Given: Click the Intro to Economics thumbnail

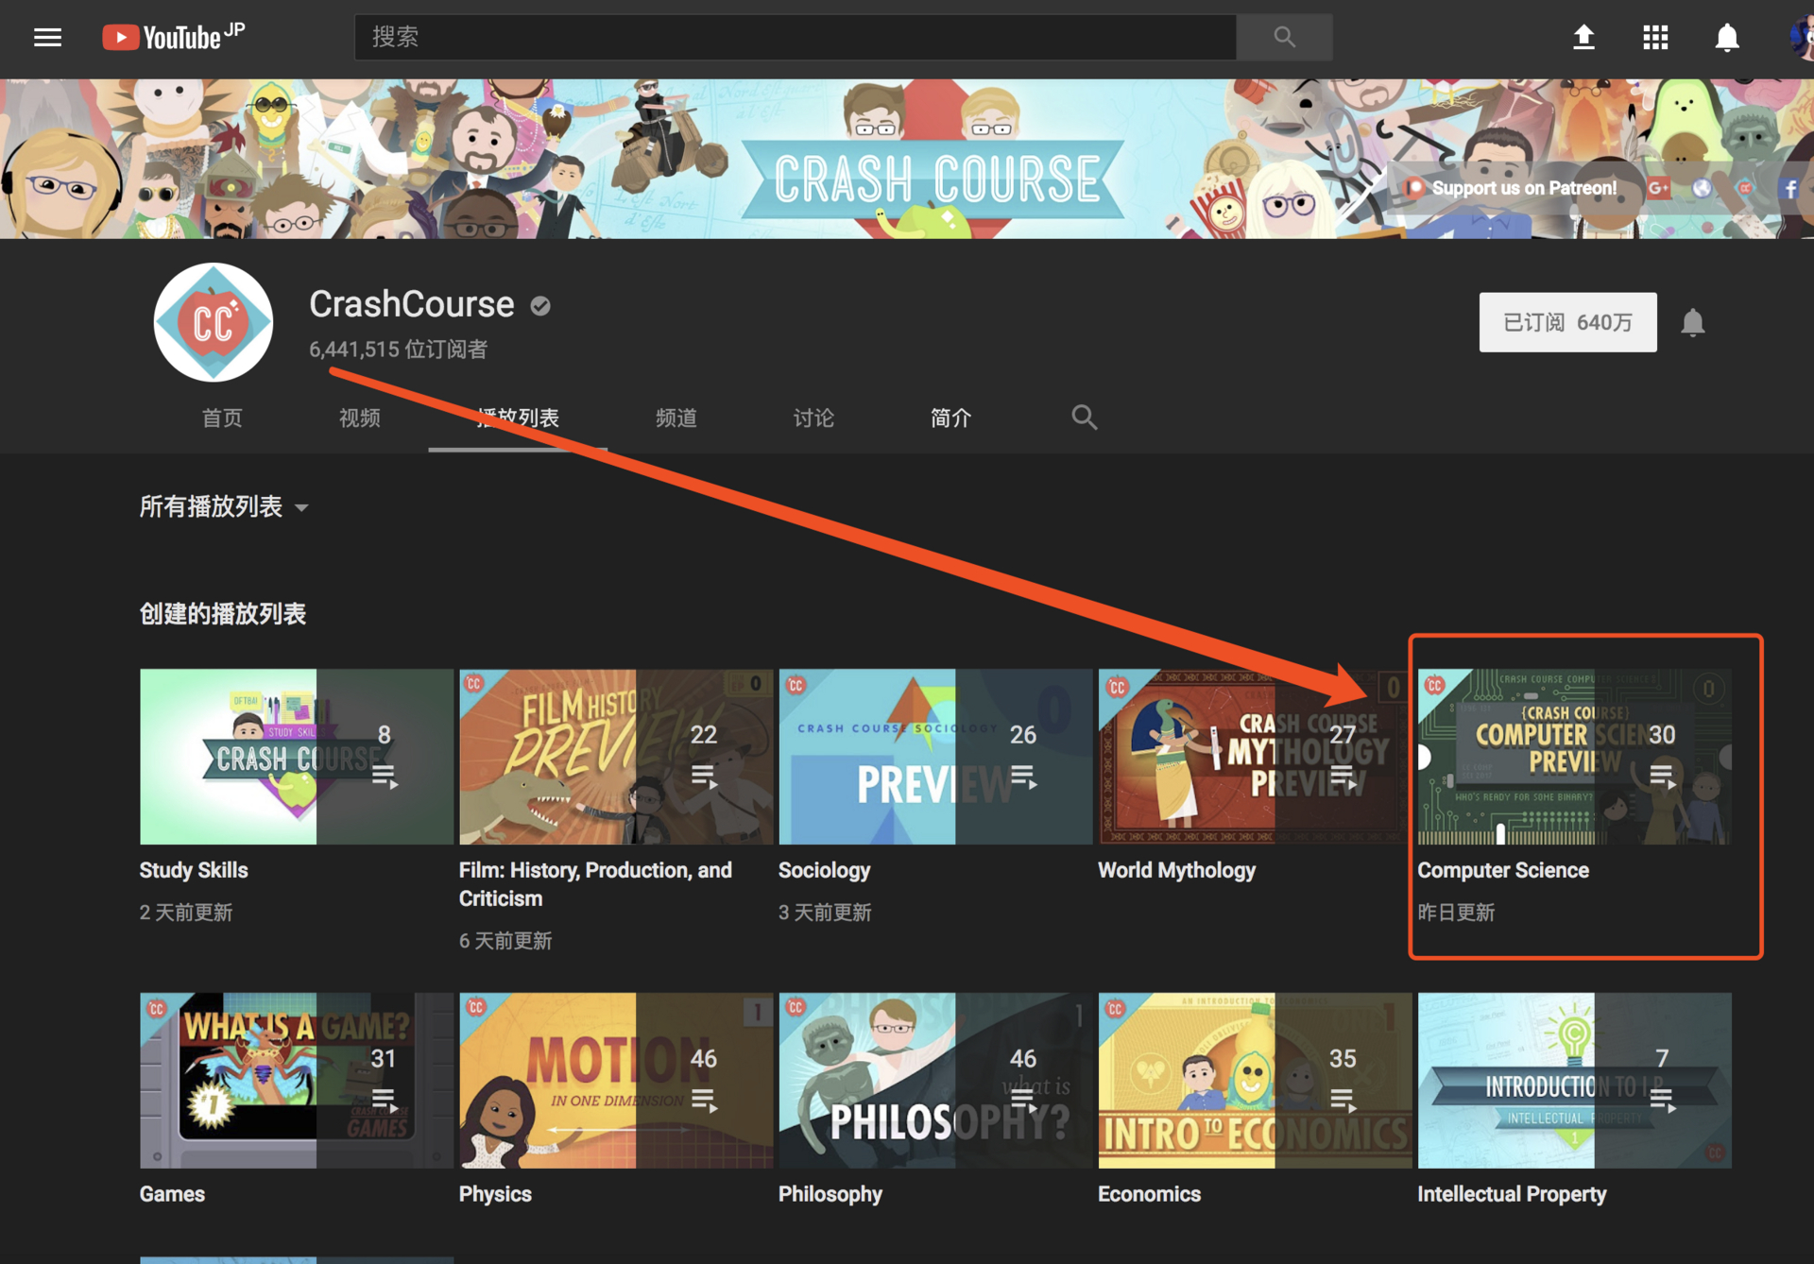Looking at the screenshot, I should [x=1255, y=1081].
